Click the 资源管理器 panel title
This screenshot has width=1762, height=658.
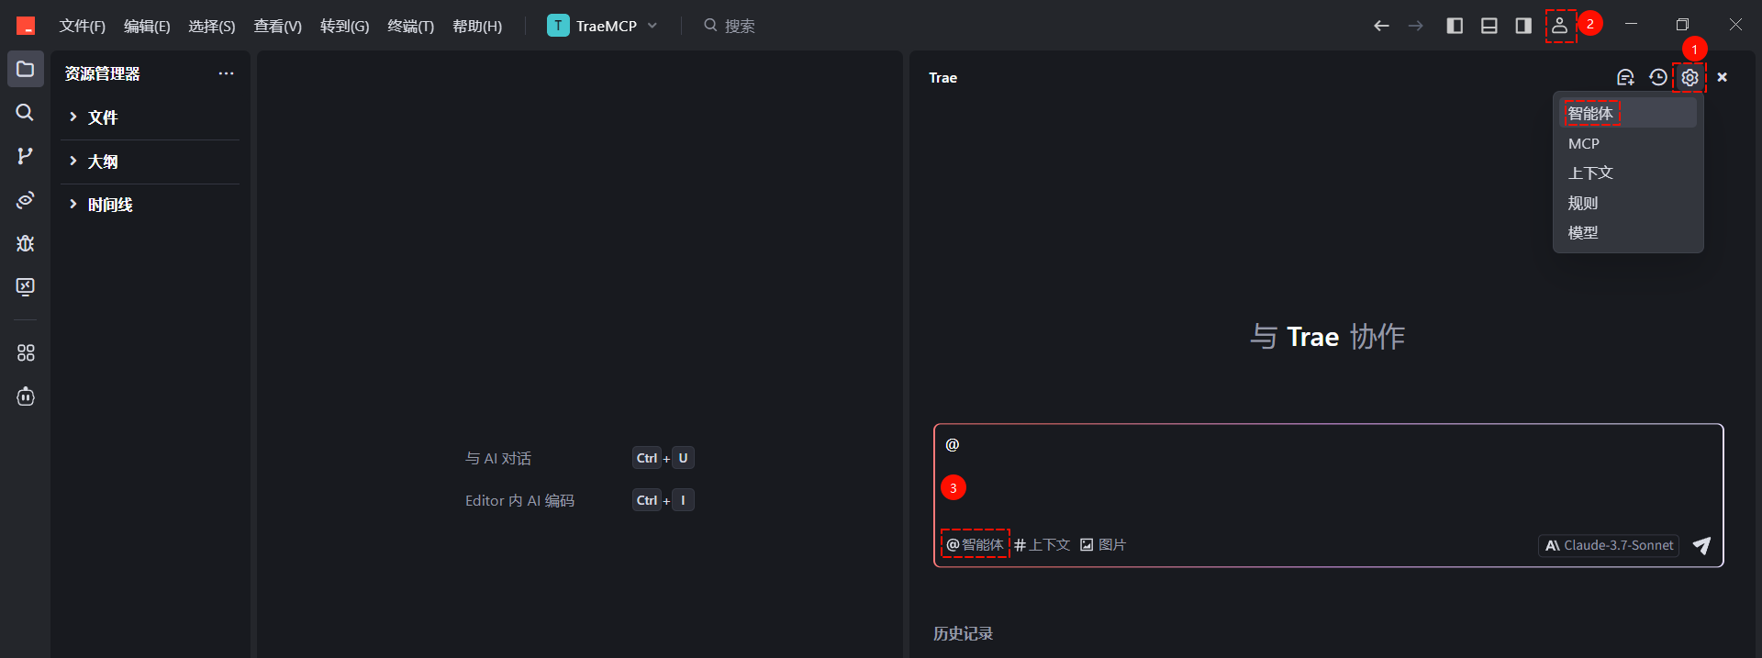(x=103, y=73)
